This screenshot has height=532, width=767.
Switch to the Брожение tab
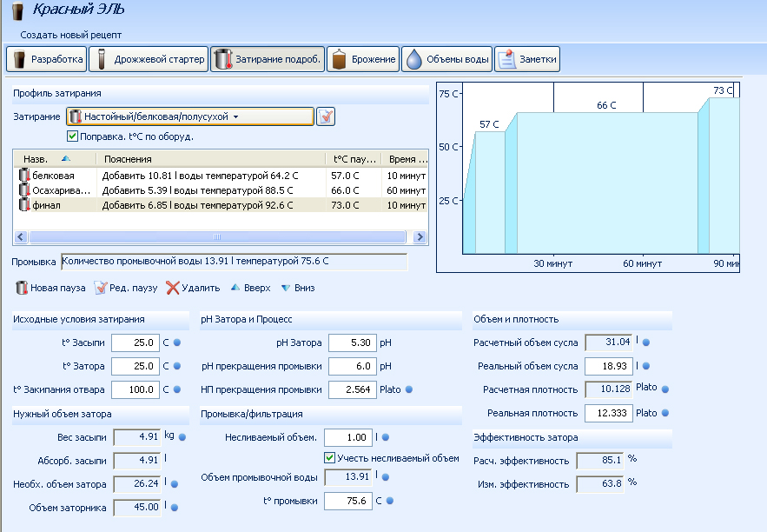pyautogui.click(x=363, y=59)
